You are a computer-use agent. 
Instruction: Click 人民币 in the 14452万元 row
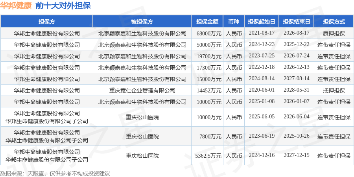[234, 90]
